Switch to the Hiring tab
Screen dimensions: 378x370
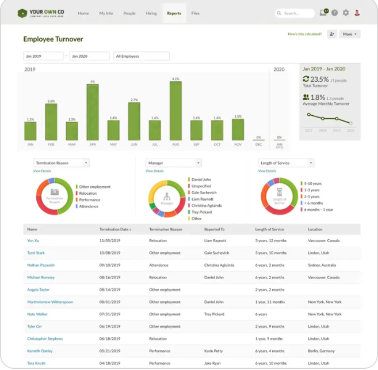click(151, 13)
